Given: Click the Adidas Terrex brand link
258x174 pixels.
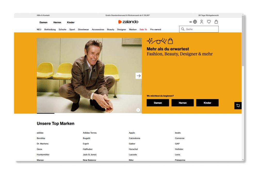Looking at the screenshot, I should pyautogui.click(x=90, y=133).
